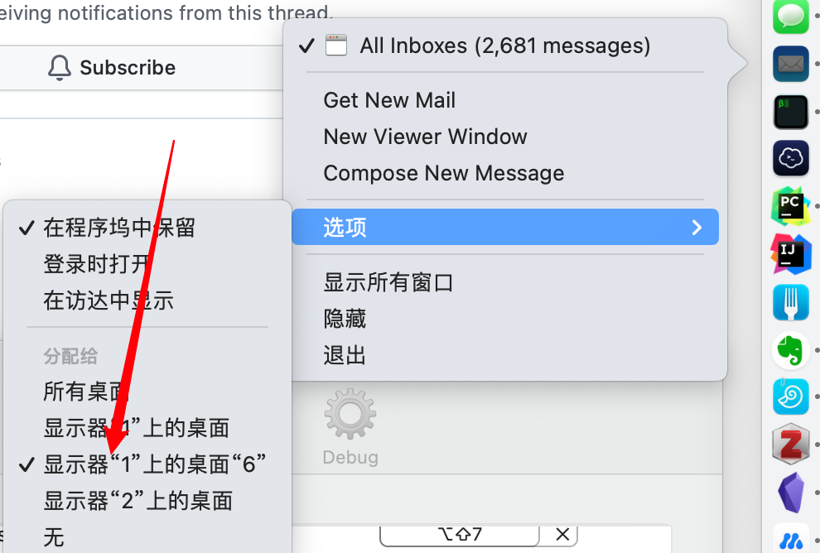The width and height of the screenshot is (820, 553).
Task: Launch IntelliJ IDEA from the Dock
Action: pos(790,254)
